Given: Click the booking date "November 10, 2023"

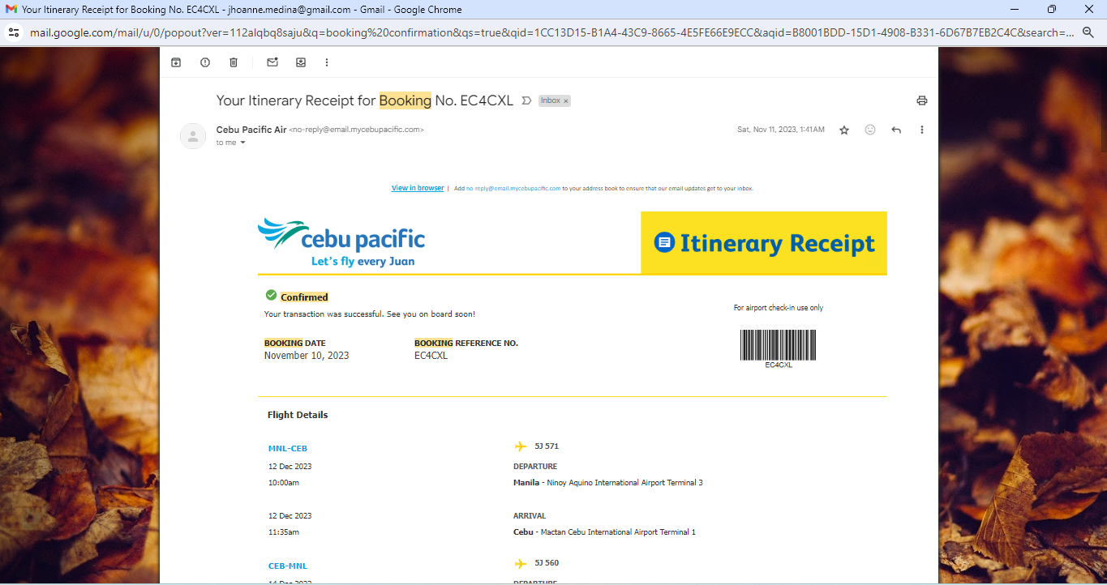Looking at the screenshot, I should [x=307, y=356].
